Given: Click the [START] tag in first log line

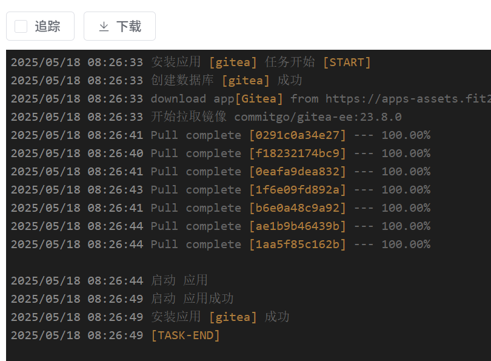Looking at the screenshot, I should point(346,62).
